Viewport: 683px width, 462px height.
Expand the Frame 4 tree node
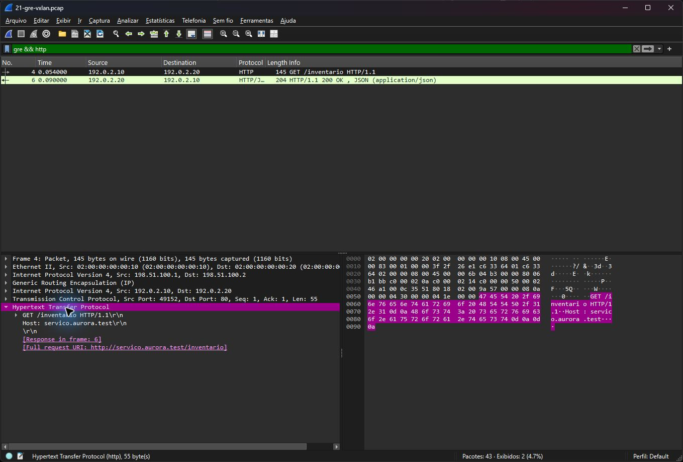tap(6, 259)
